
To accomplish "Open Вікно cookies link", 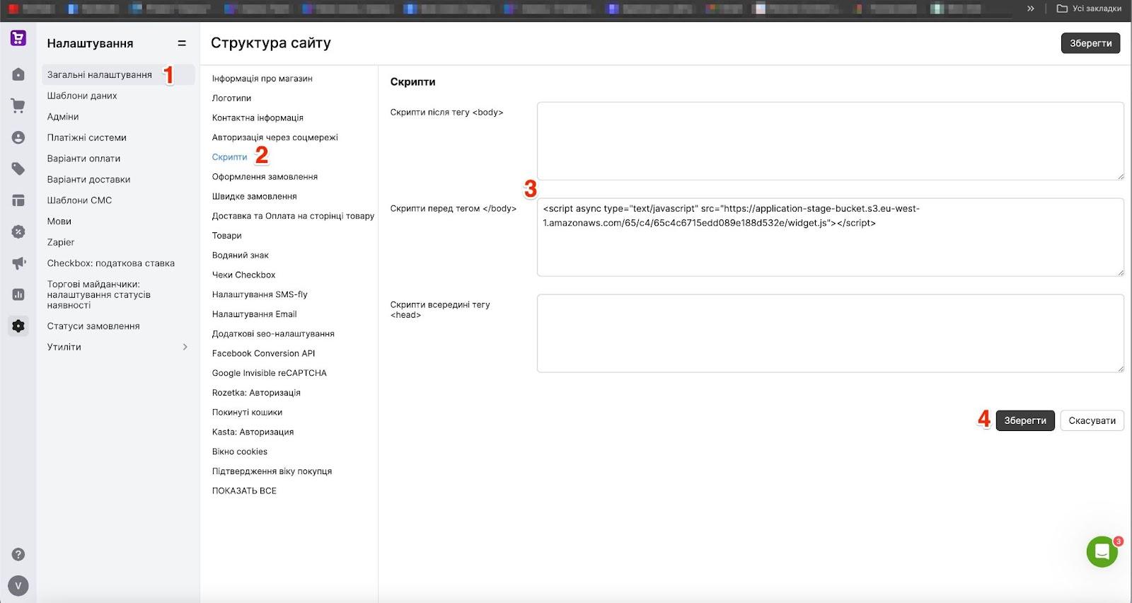I will click(x=240, y=452).
